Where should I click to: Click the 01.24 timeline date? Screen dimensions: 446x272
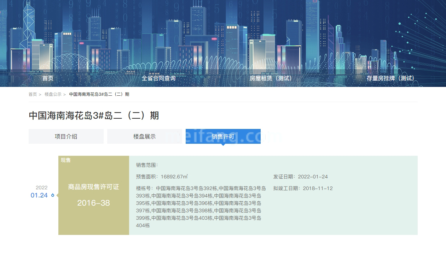coord(39,195)
